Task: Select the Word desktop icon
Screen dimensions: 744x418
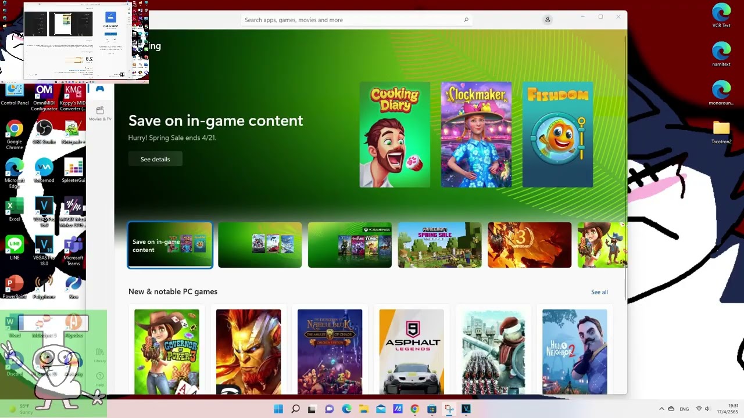Action: [15, 326]
